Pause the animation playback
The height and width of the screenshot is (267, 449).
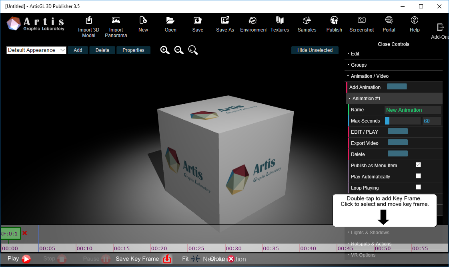click(106, 259)
